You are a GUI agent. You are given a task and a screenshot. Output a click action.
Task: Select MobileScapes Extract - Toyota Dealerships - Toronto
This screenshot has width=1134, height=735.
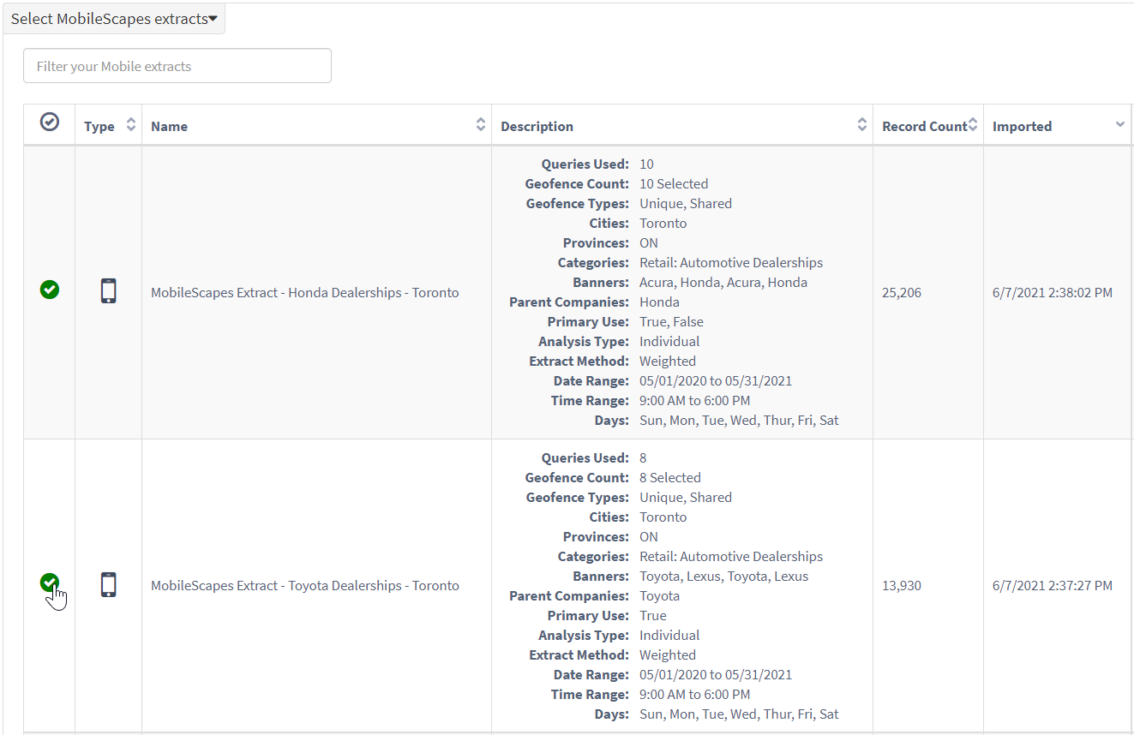pyautogui.click(x=305, y=585)
